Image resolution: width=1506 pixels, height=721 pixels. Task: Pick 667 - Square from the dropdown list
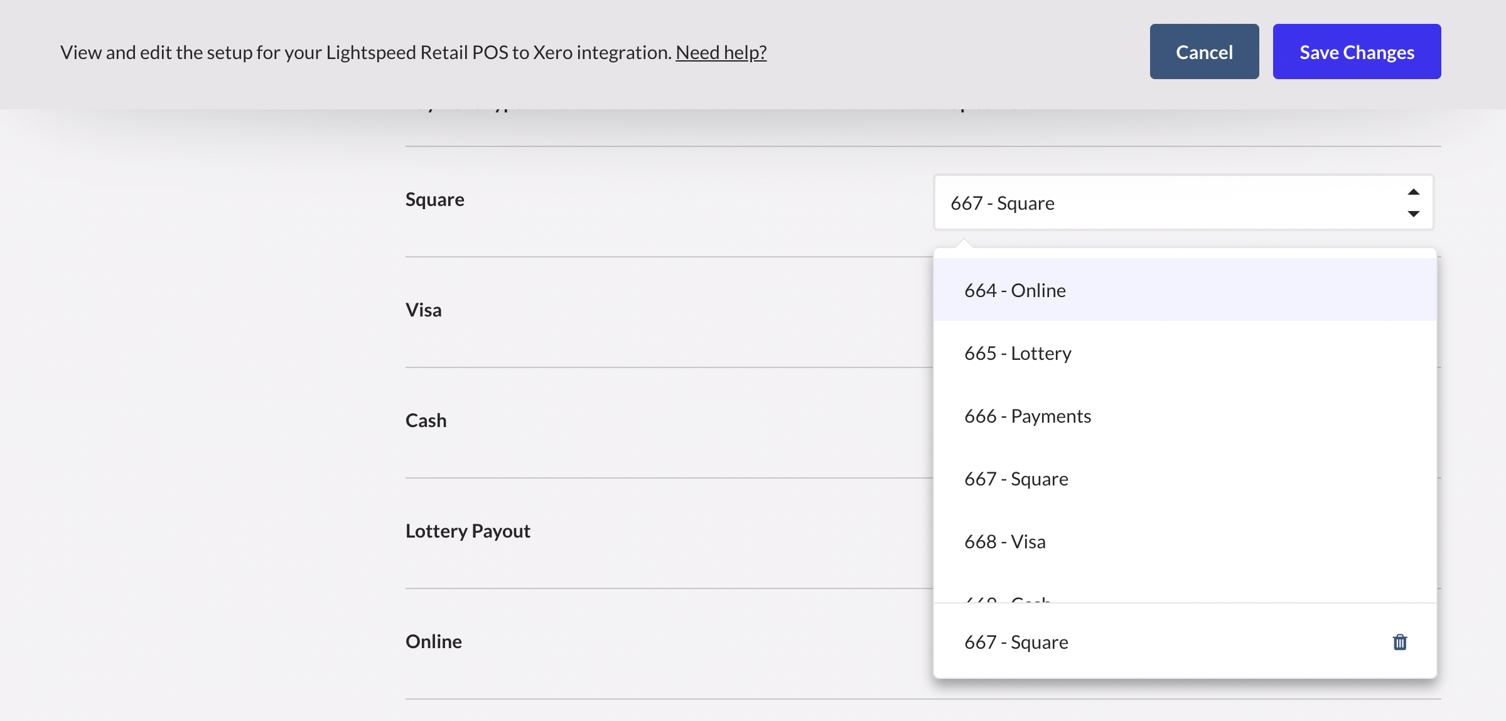(x=1016, y=479)
